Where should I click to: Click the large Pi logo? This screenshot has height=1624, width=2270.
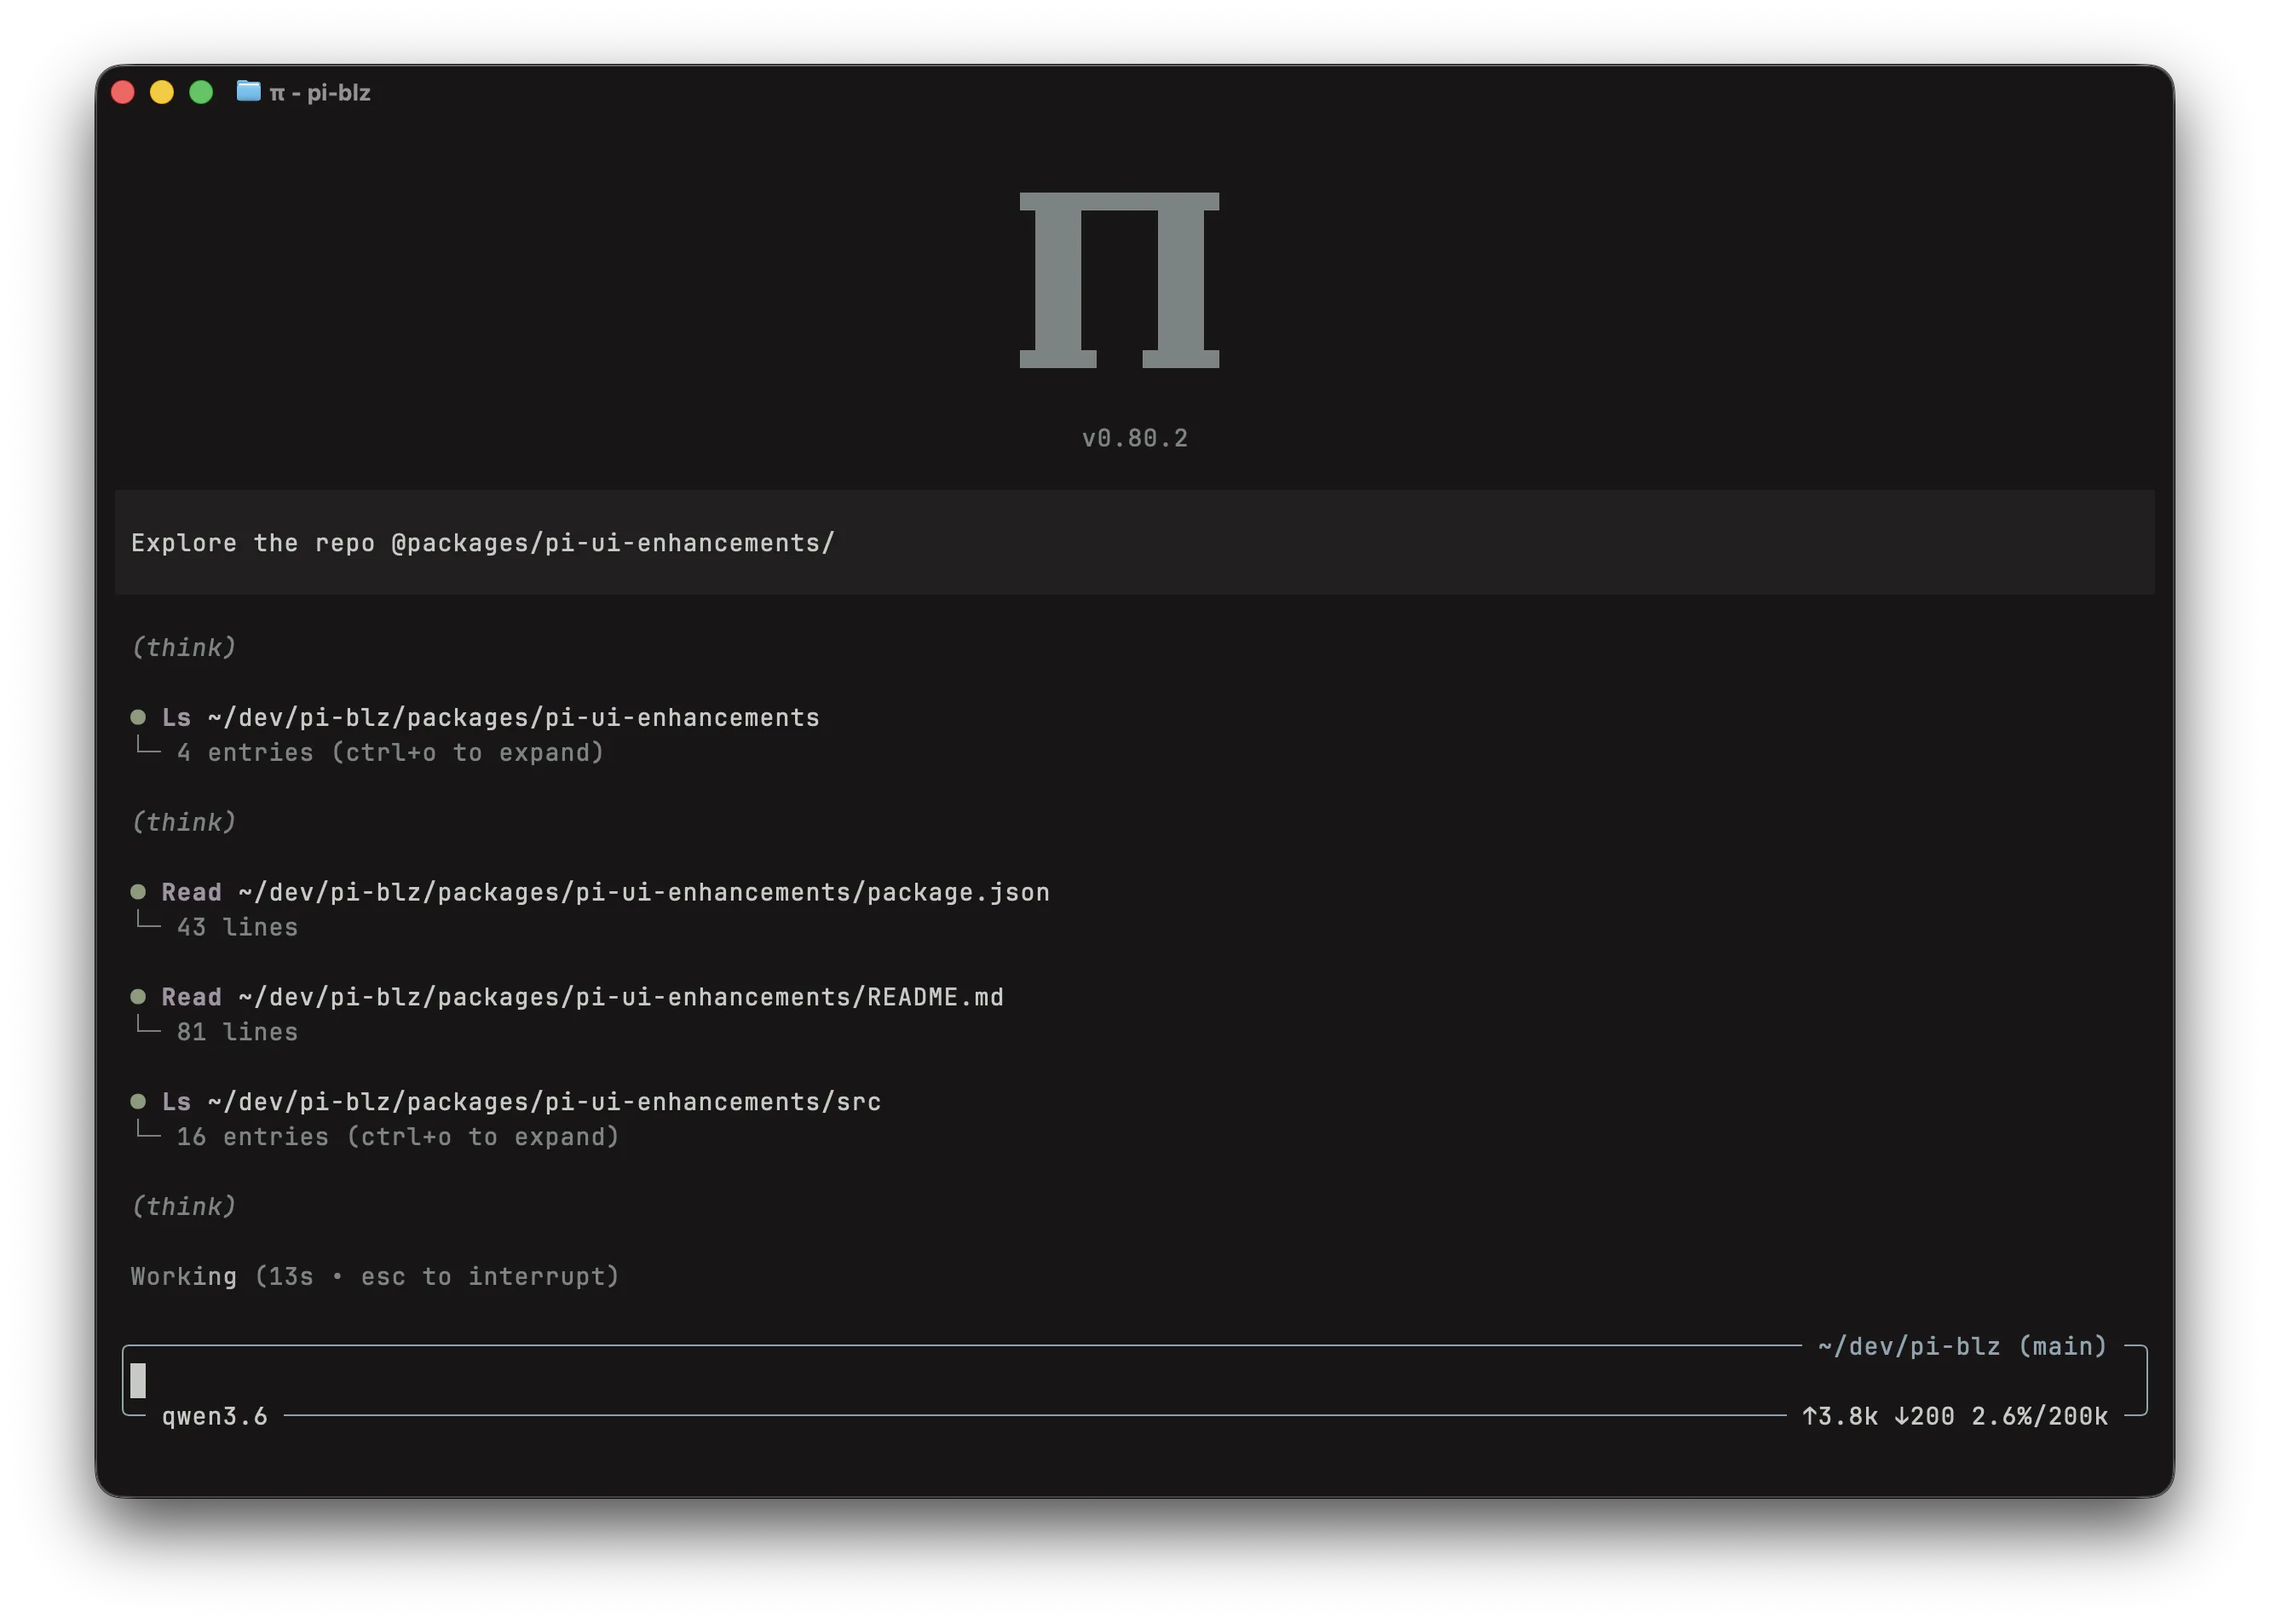[1119, 280]
